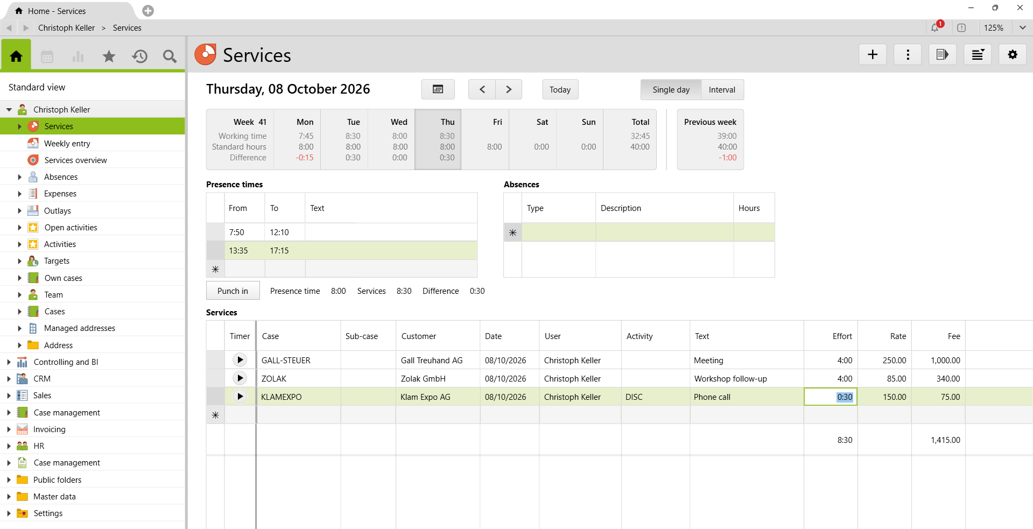1033x529 pixels.
Task: Open the bar chart icon in sidebar toolbar
Action: point(78,56)
